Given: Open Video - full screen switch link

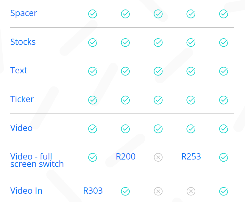Looking at the screenshot, I should click(x=37, y=160).
